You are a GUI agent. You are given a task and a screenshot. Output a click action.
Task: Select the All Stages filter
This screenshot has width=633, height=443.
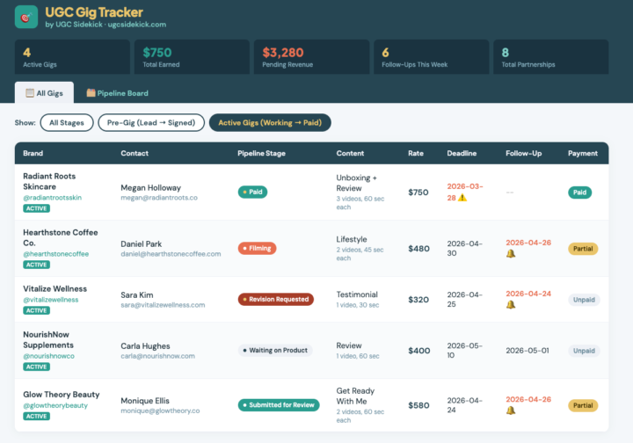click(x=67, y=123)
